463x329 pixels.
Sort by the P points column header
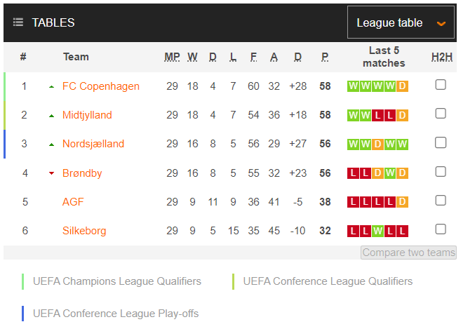[x=325, y=57]
